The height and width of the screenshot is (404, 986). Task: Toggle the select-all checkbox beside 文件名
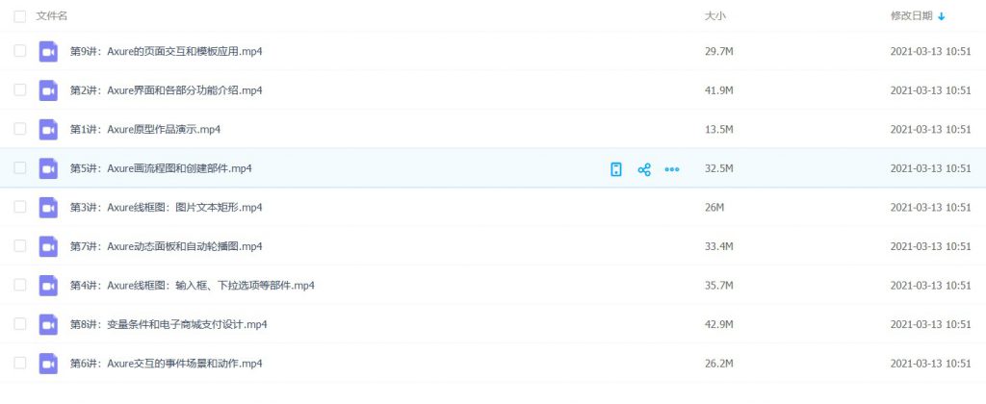[20, 16]
